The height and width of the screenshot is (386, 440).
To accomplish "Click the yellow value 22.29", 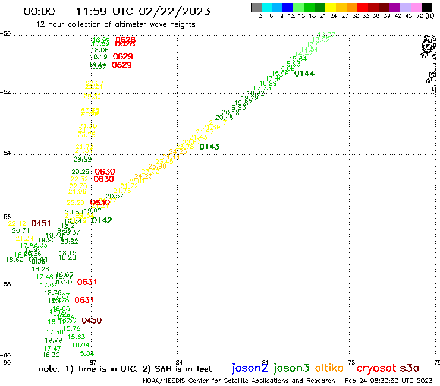I will click(x=75, y=203).
